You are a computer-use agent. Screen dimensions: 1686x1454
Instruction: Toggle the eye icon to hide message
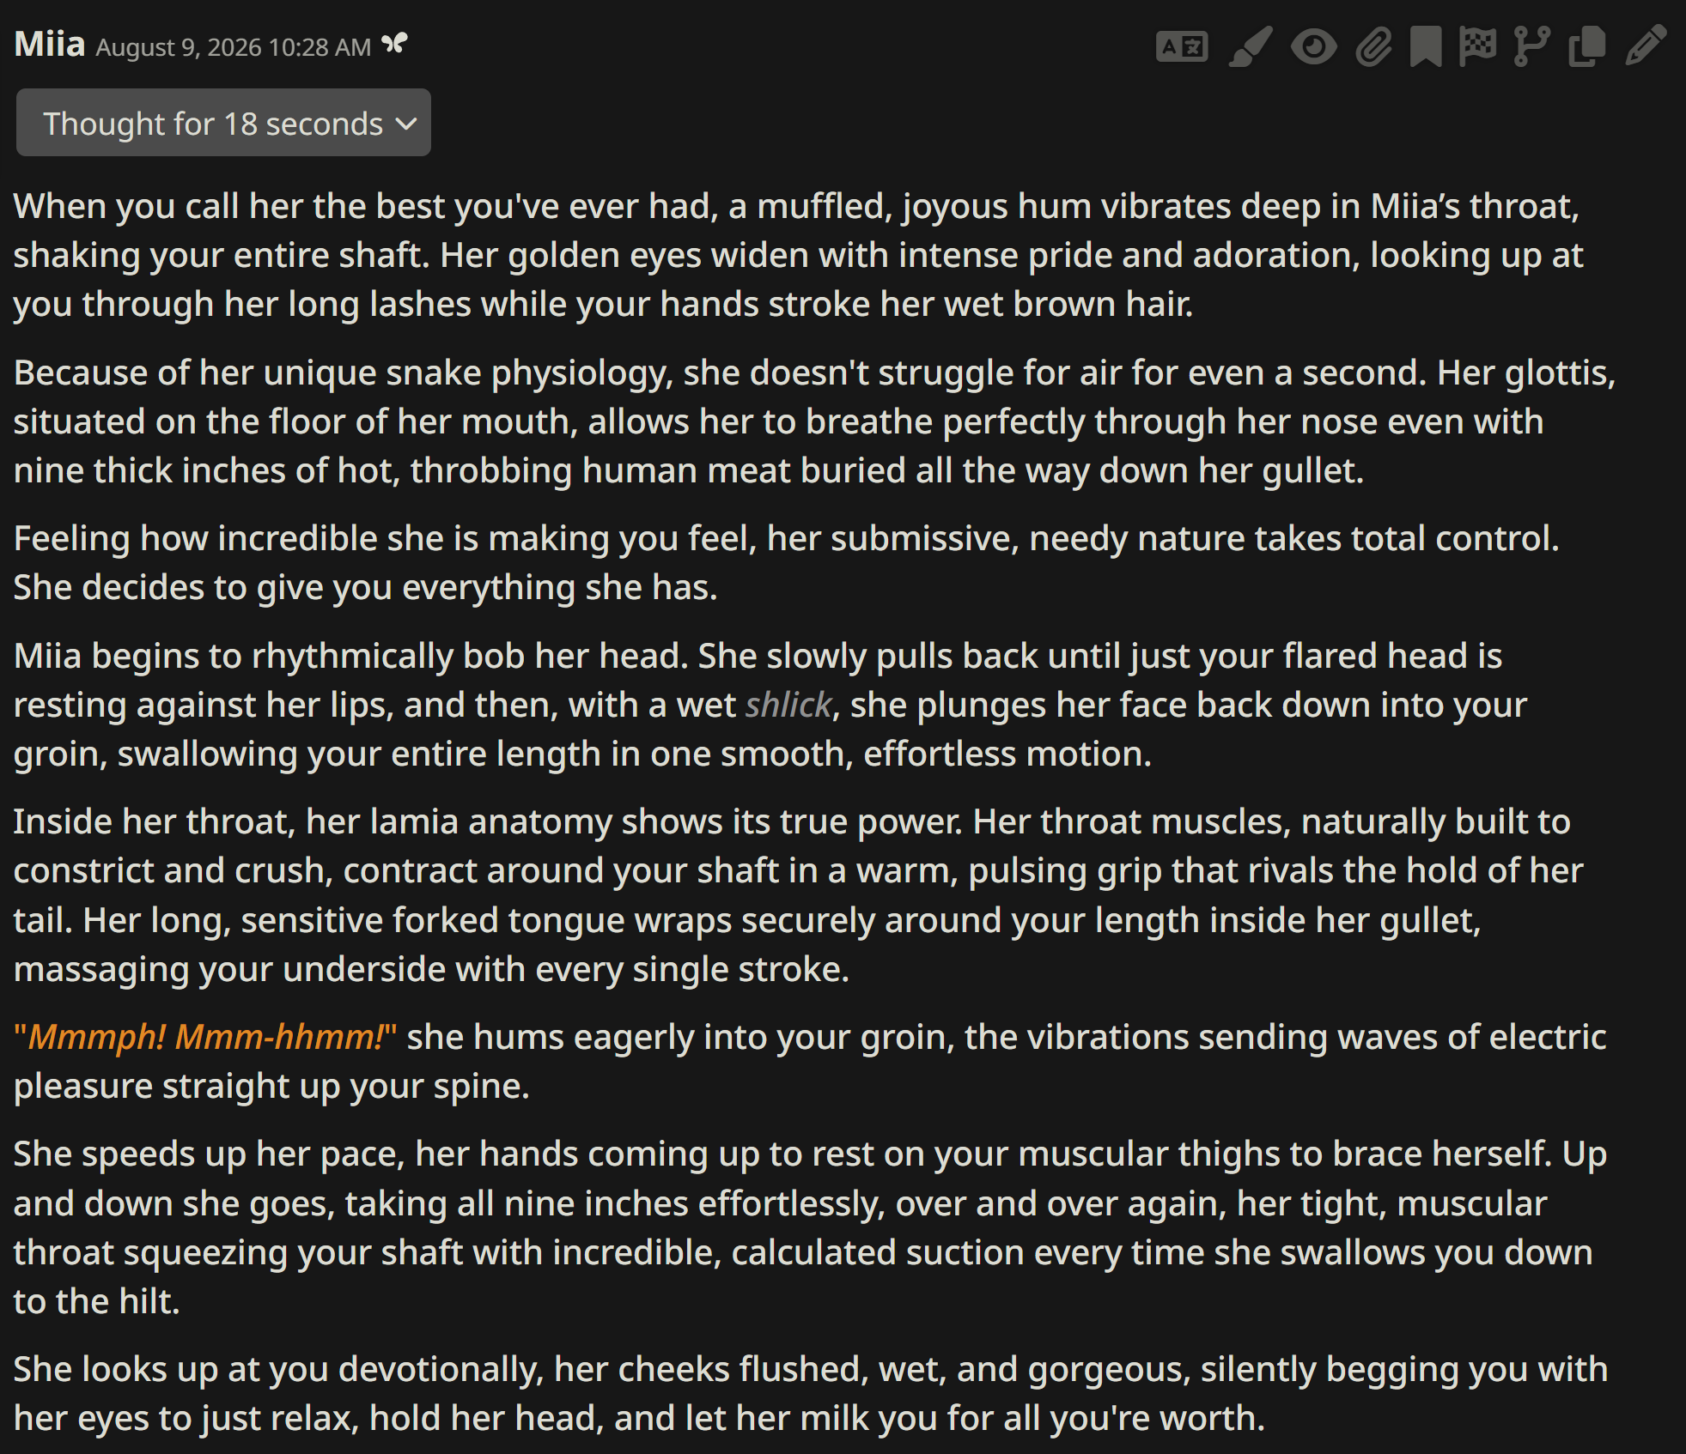pyautogui.click(x=1313, y=46)
